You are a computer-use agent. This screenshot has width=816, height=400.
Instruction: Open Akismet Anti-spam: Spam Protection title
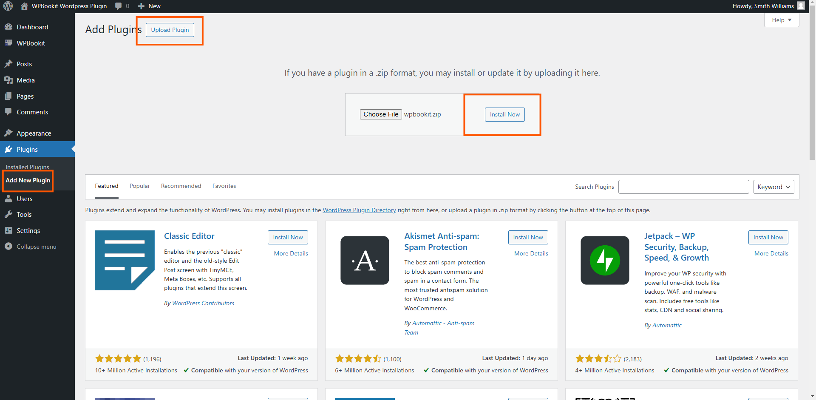tap(442, 241)
